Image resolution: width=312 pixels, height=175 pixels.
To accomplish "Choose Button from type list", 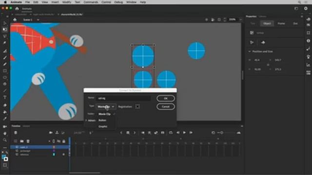I will 102,120.
